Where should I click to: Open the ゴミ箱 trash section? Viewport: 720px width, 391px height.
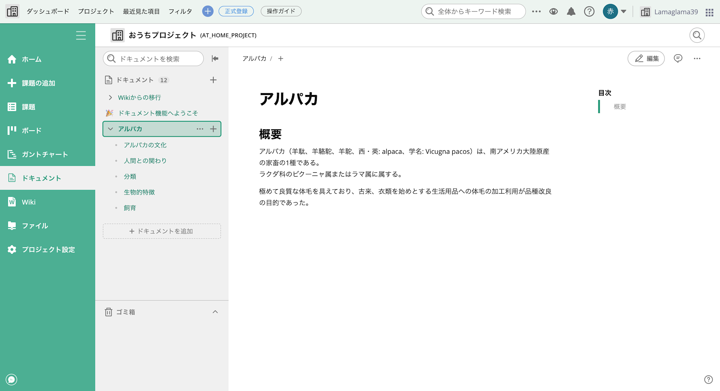coord(126,312)
